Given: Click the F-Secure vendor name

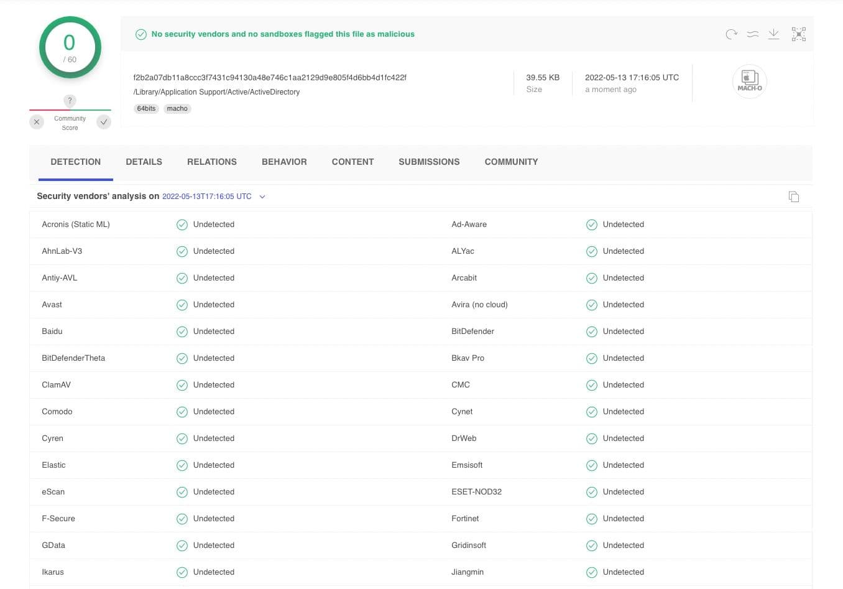Looking at the screenshot, I should pos(58,519).
